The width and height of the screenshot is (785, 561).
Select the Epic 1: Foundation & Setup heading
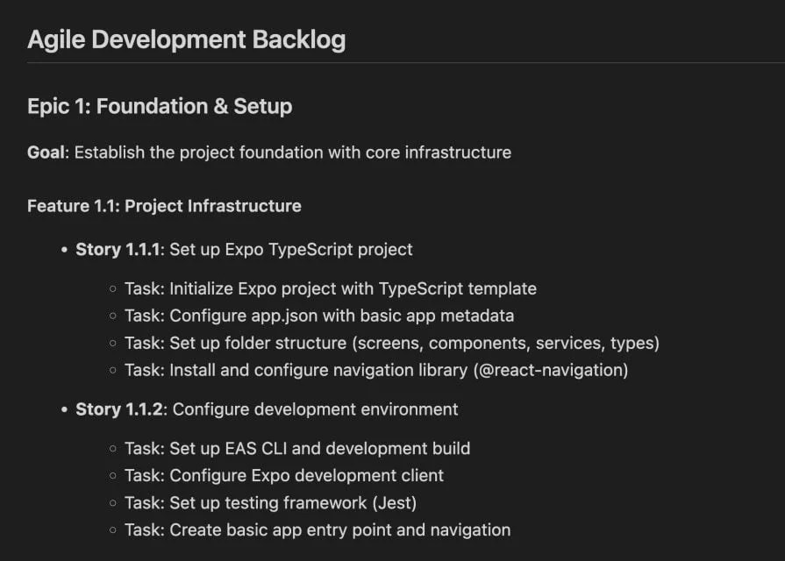[160, 106]
